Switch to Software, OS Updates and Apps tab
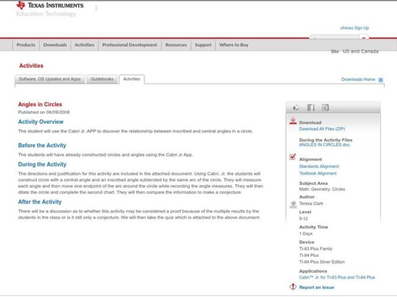Image resolution: width=397 pixels, height=297 pixels. pyautogui.click(x=50, y=79)
